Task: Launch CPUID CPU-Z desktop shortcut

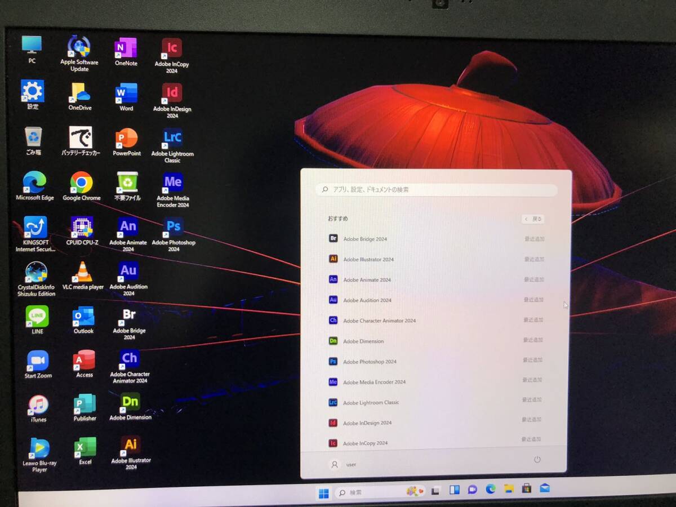Action: pos(82,231)
